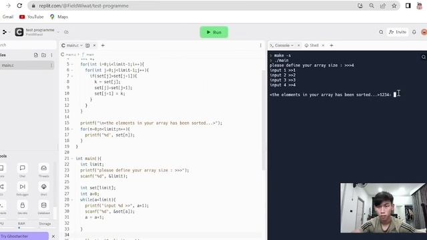The width and height of the screenshot is (427, 240).
Task: Open the Maps bookmark
Action: pyautogui.click(x=59, y=17)
